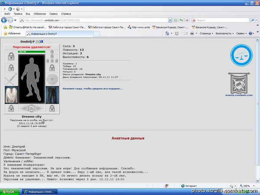260x195 pixels.
Task: Click the blue scales alignment emblem
Action: coord(241,55)
